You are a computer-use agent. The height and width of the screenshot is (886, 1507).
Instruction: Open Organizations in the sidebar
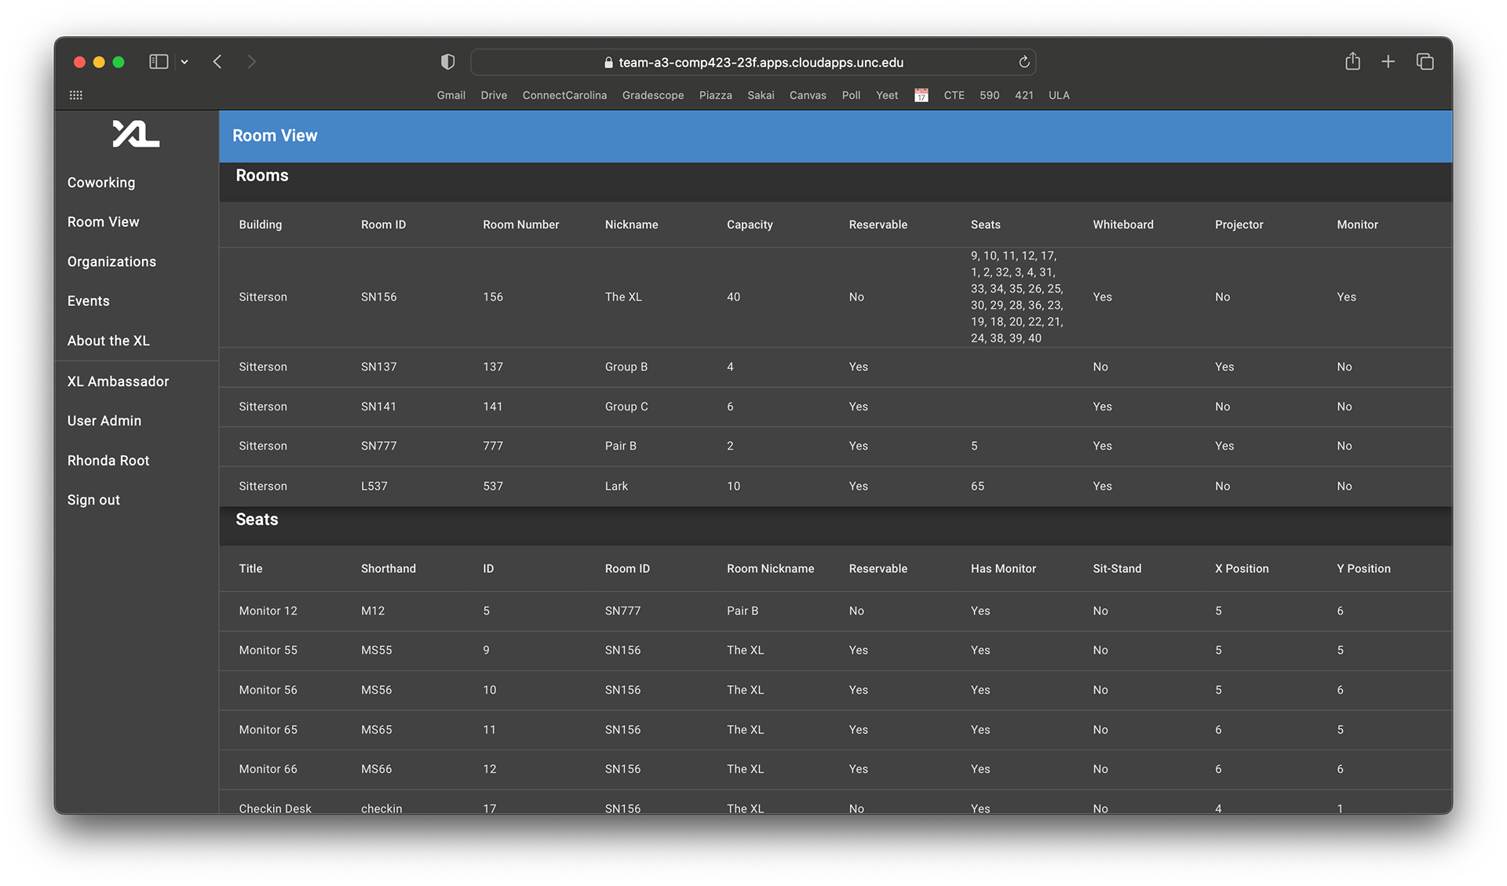point(111,262)
